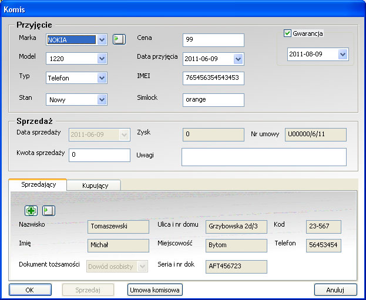
Task: Click the Przyjęcie group heading
Action: [x=34, y=25]
